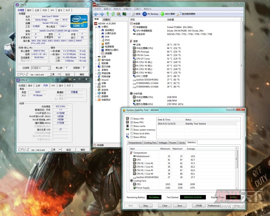Click the 当前值 column header in AIDA64
The image size is (270, 216).
click(170, 20)
